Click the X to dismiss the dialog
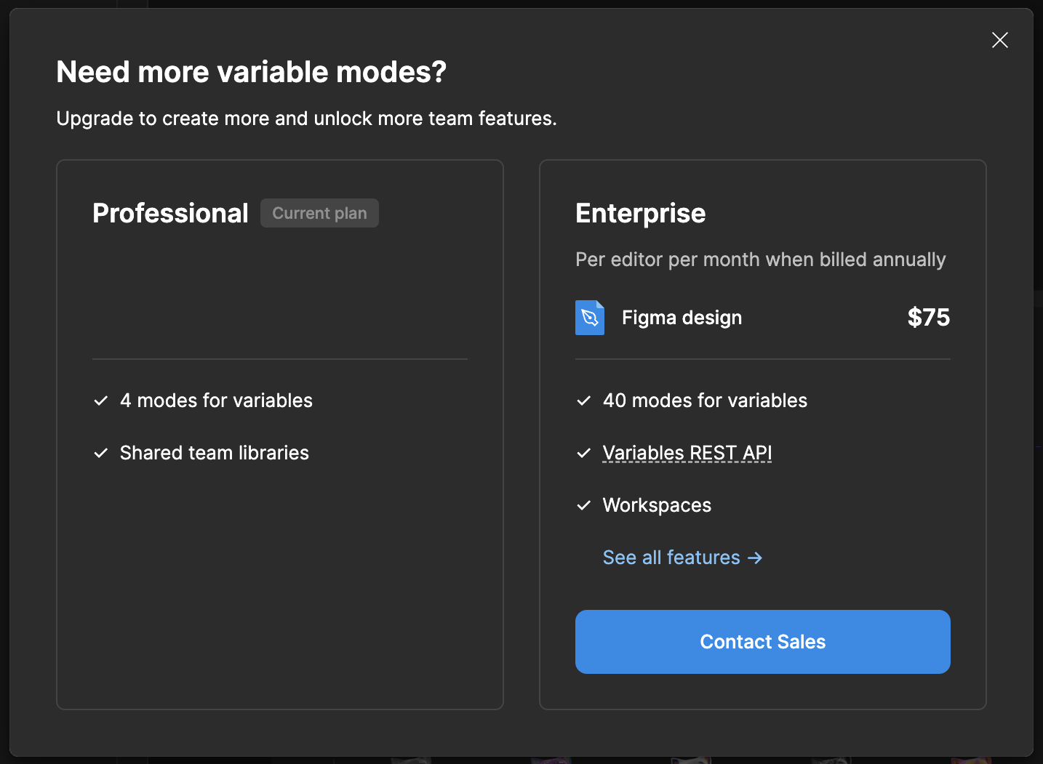1043x764 pixels. pos(999,40)
